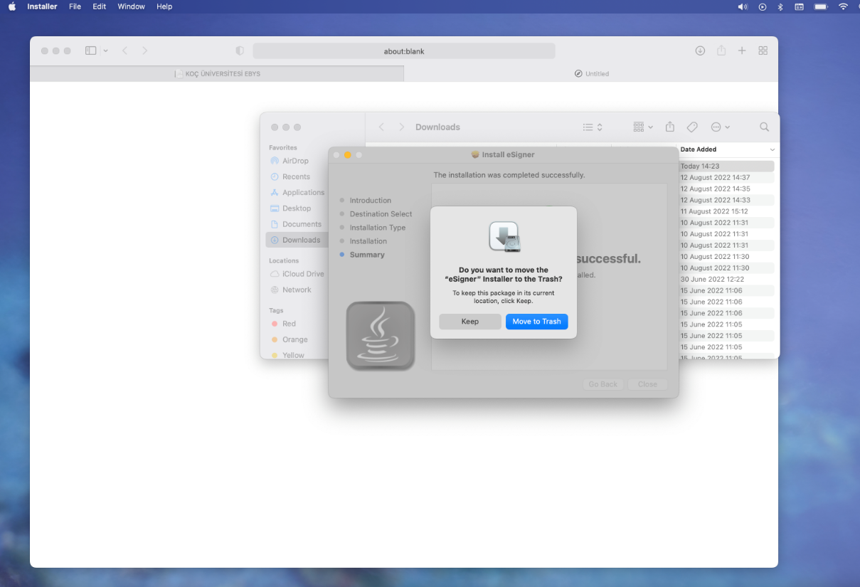Image resolution: width=860 pixels, height=587 pixels.
Task: Open the Date Added column sort dropdown
Action: (773, 149)
